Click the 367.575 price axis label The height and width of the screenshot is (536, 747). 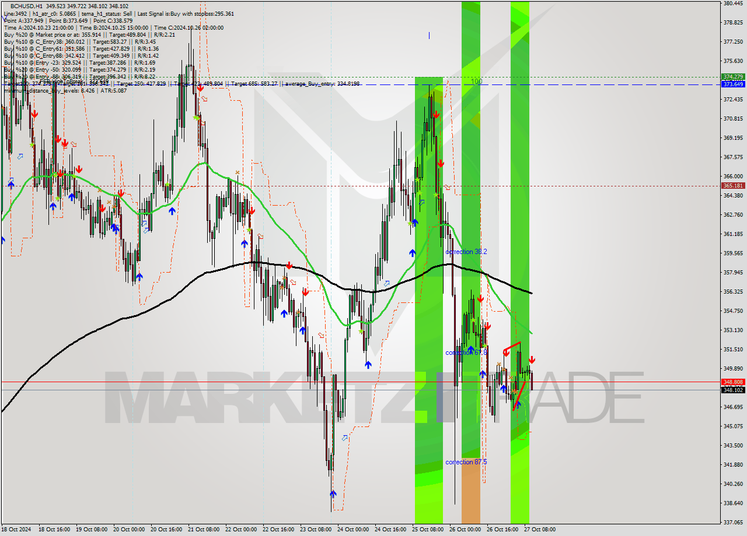733,157
